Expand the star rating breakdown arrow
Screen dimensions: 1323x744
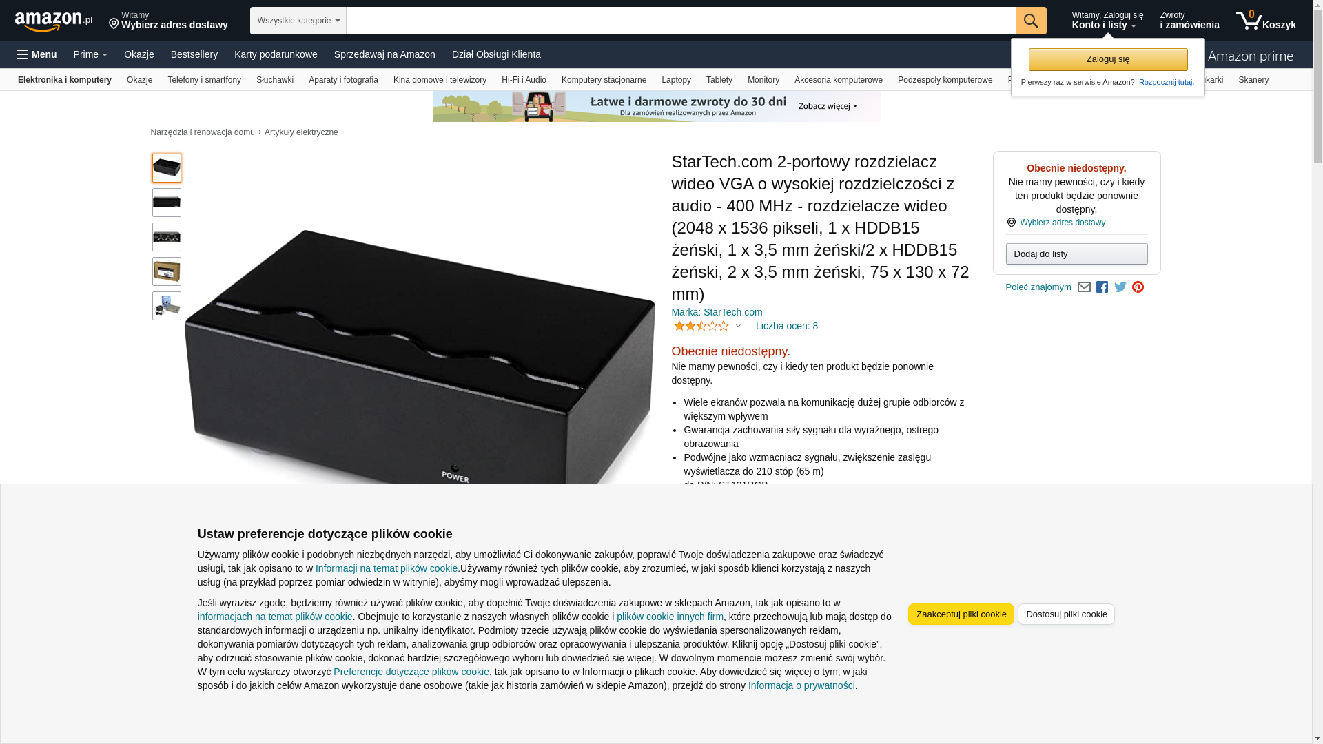(x=738, y=327)
